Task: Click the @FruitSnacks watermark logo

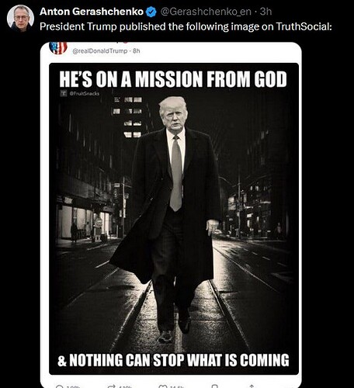Action: 64,93
